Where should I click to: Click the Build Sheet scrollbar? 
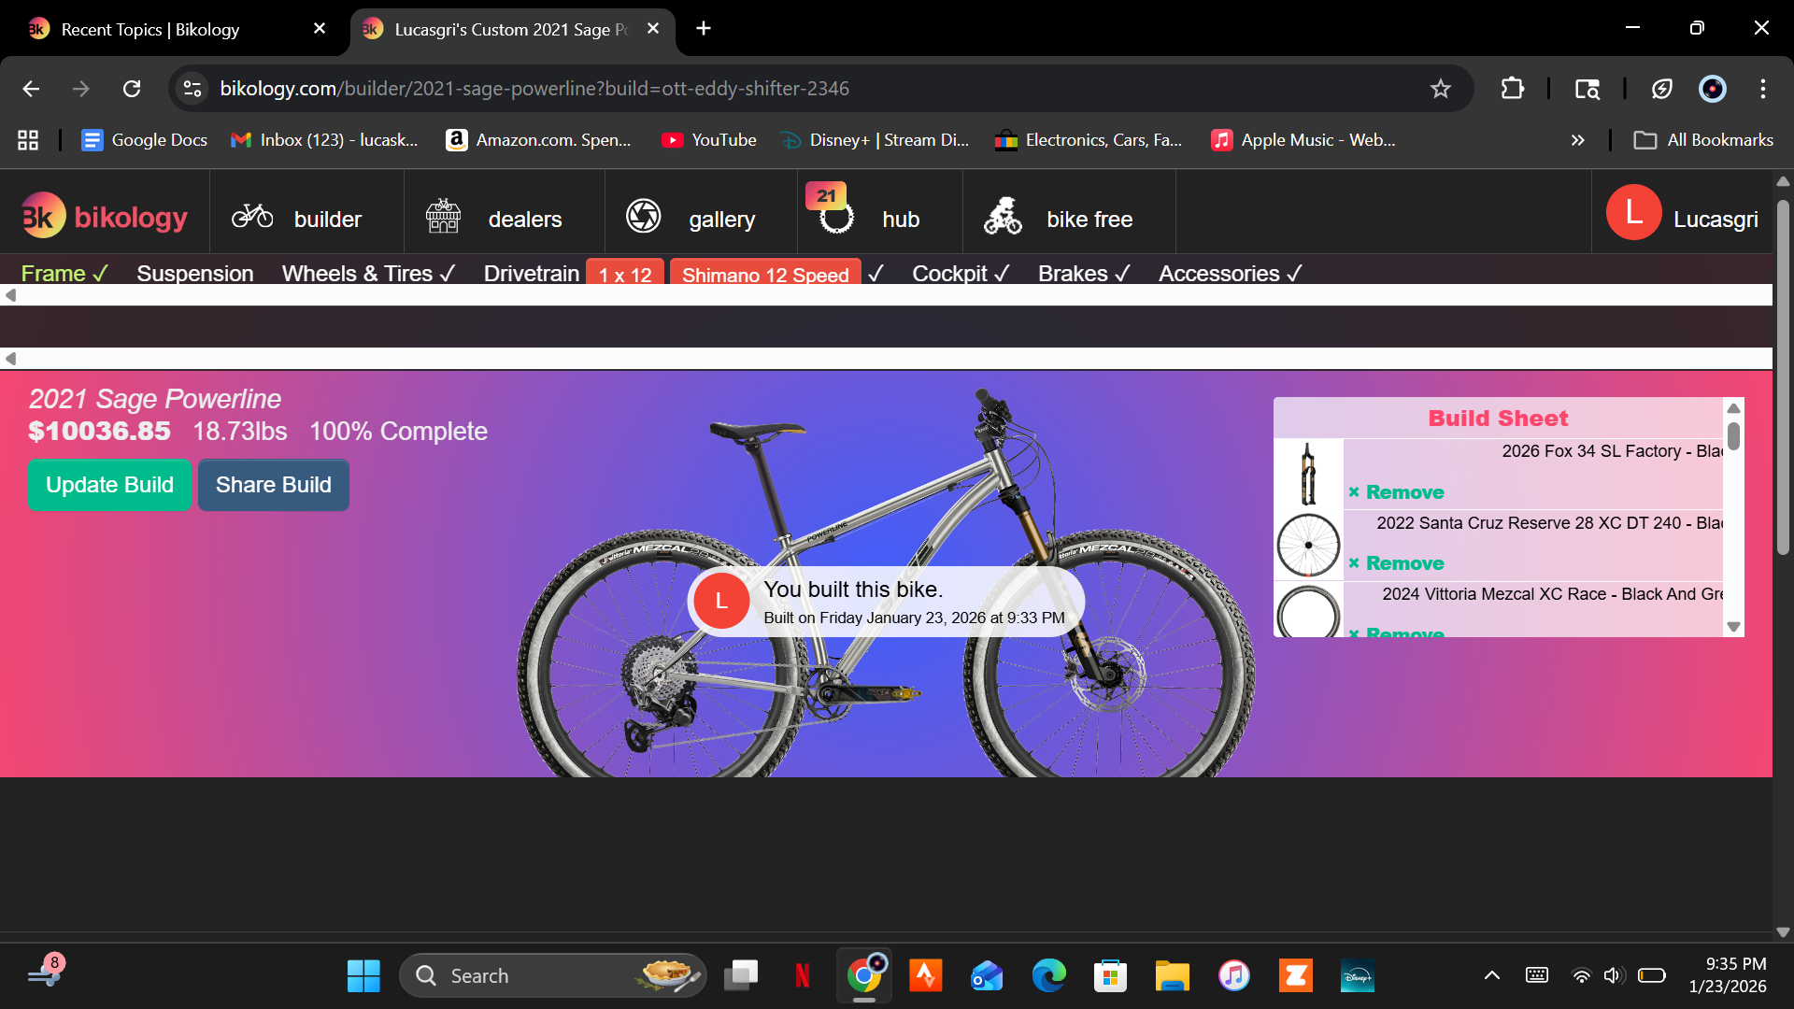click(x=1734, y=433)
